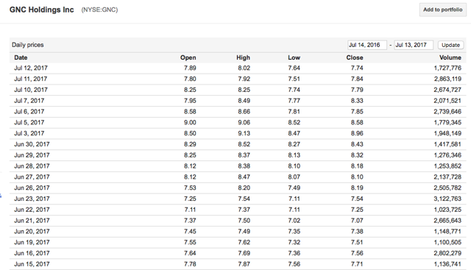Image resolution: width=471 pixels, height=270 pixels.
Task: Select the Jul 10, 2017 date cell
Action: tap(31, 90)
